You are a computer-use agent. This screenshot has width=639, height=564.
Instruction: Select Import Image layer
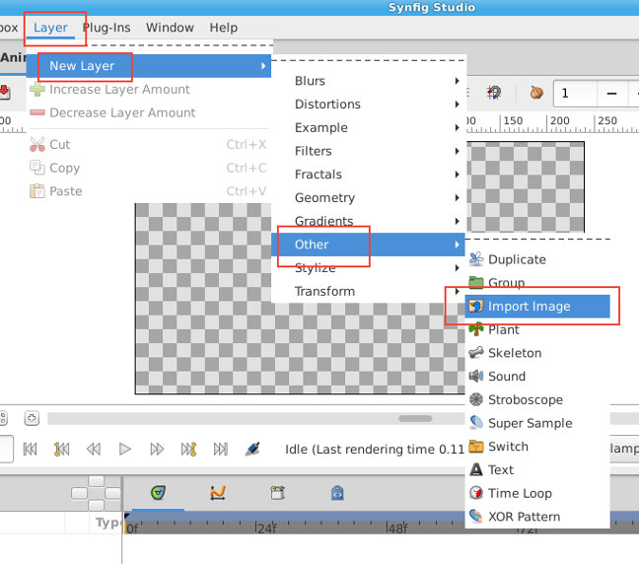pyautogui.click(x=537, y=306)
